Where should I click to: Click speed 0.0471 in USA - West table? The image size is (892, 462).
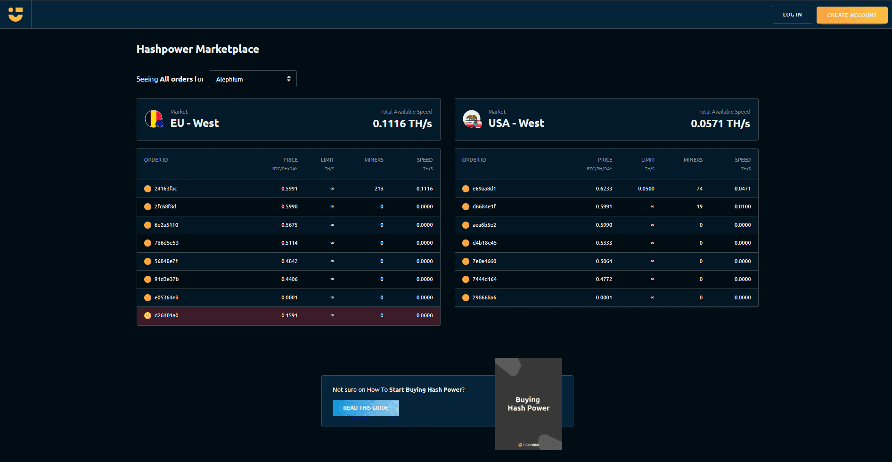[743, 189]
